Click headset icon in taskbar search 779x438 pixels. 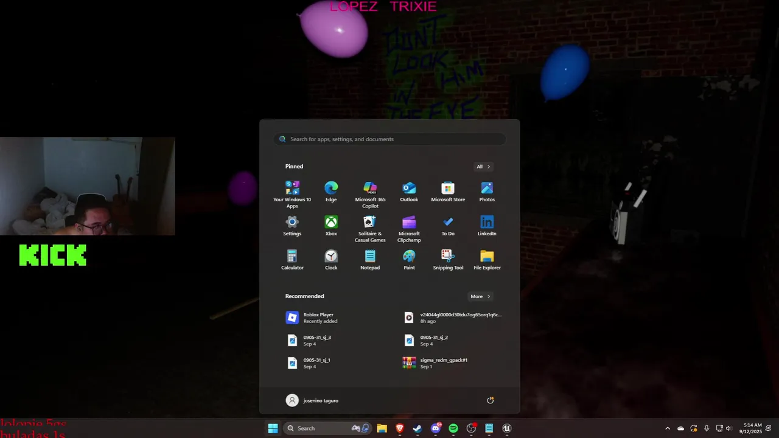click(x=365, y=428)
